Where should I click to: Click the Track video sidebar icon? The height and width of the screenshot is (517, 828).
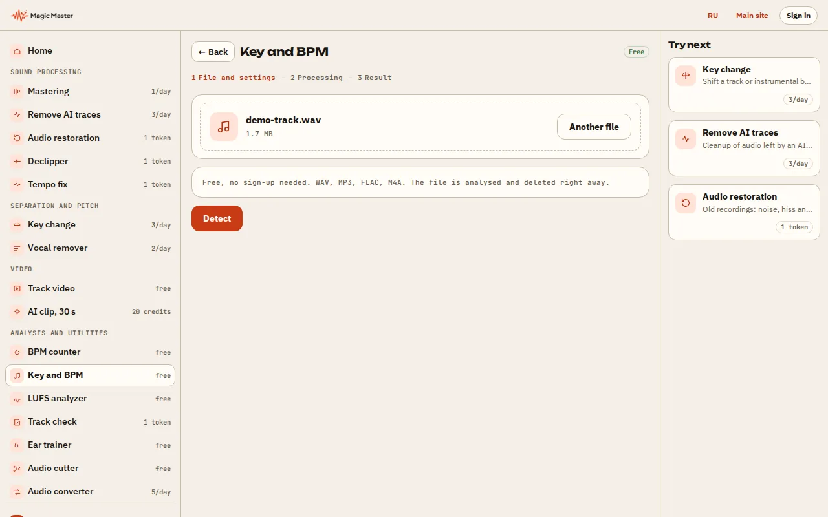(x=17, y=289)
